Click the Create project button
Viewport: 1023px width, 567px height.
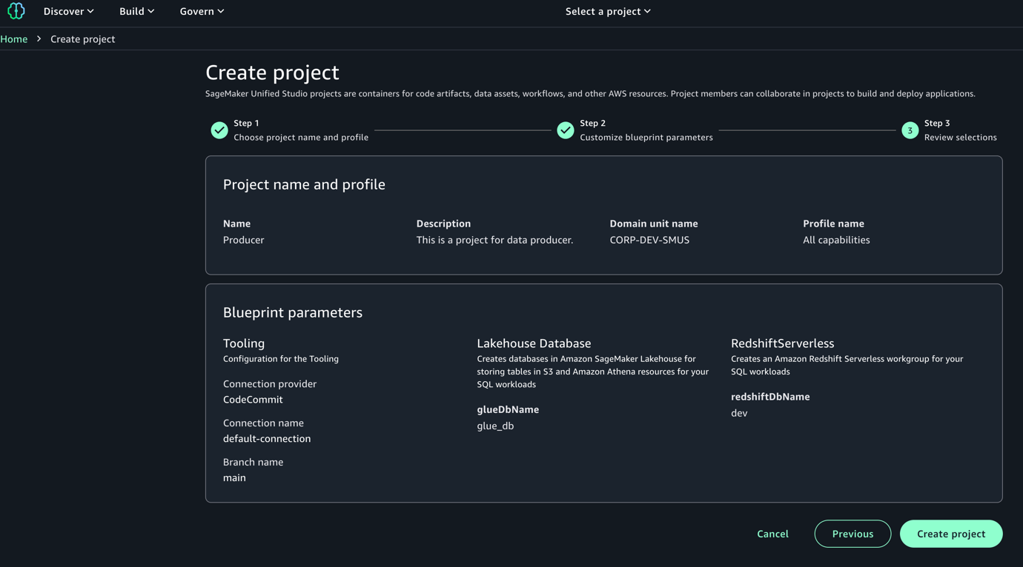pyautogui.click(x=951, y=533)
